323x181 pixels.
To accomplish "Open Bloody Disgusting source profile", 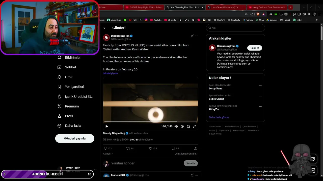I will pos(114,133).
